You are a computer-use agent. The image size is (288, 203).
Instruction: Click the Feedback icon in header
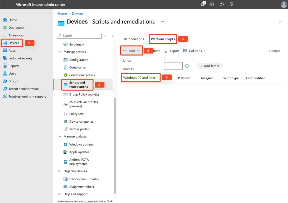tap(231, 4)
